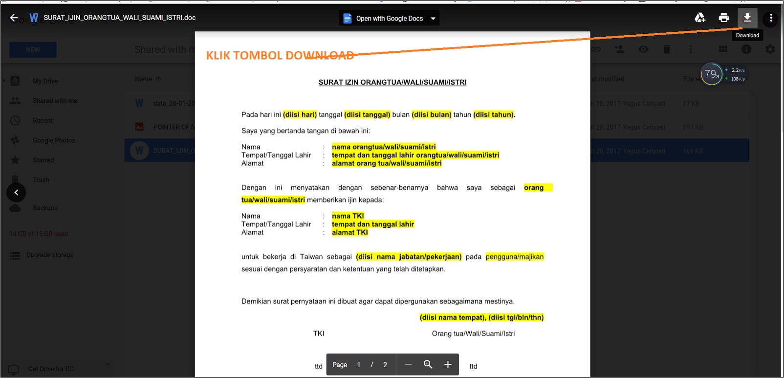Click the highlighted text nama TKI

click(348, 216)
